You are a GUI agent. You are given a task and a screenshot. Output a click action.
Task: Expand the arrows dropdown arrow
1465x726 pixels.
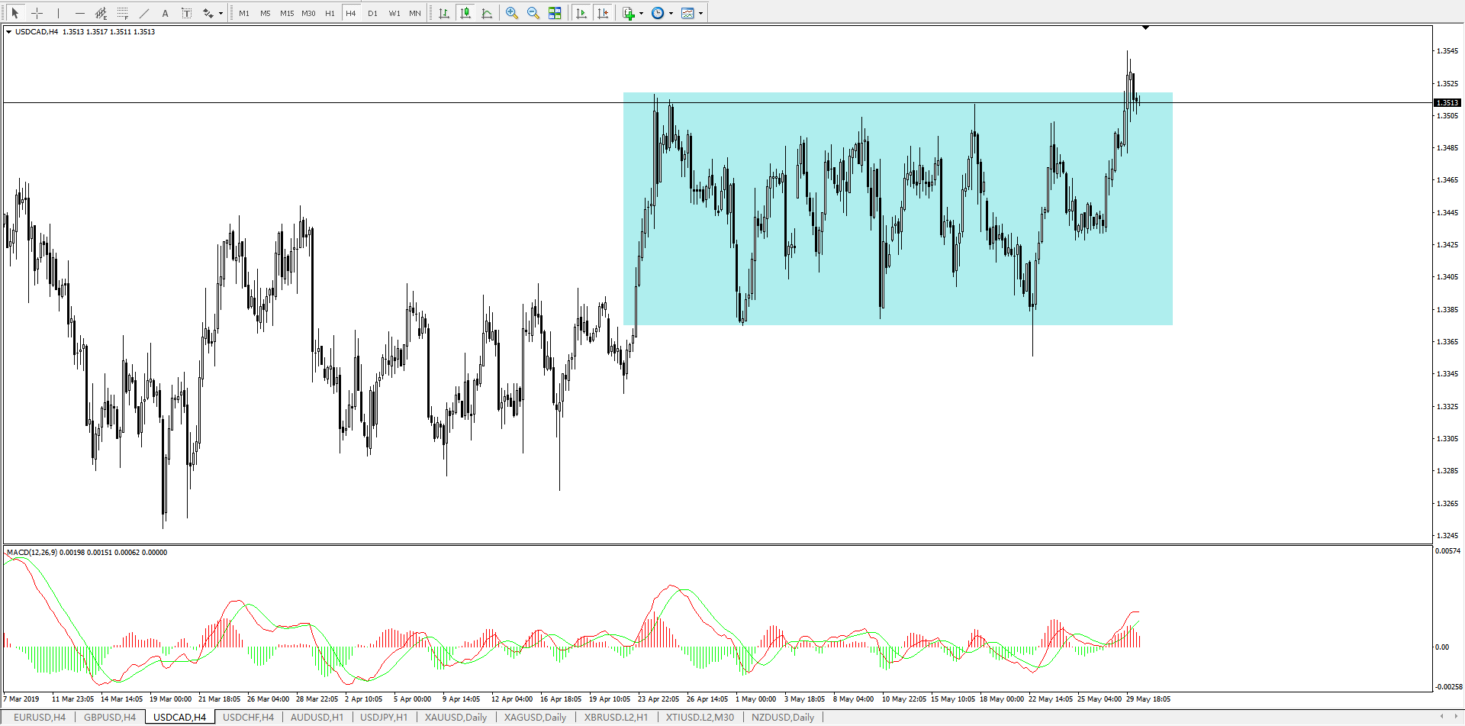click(221, 13)
